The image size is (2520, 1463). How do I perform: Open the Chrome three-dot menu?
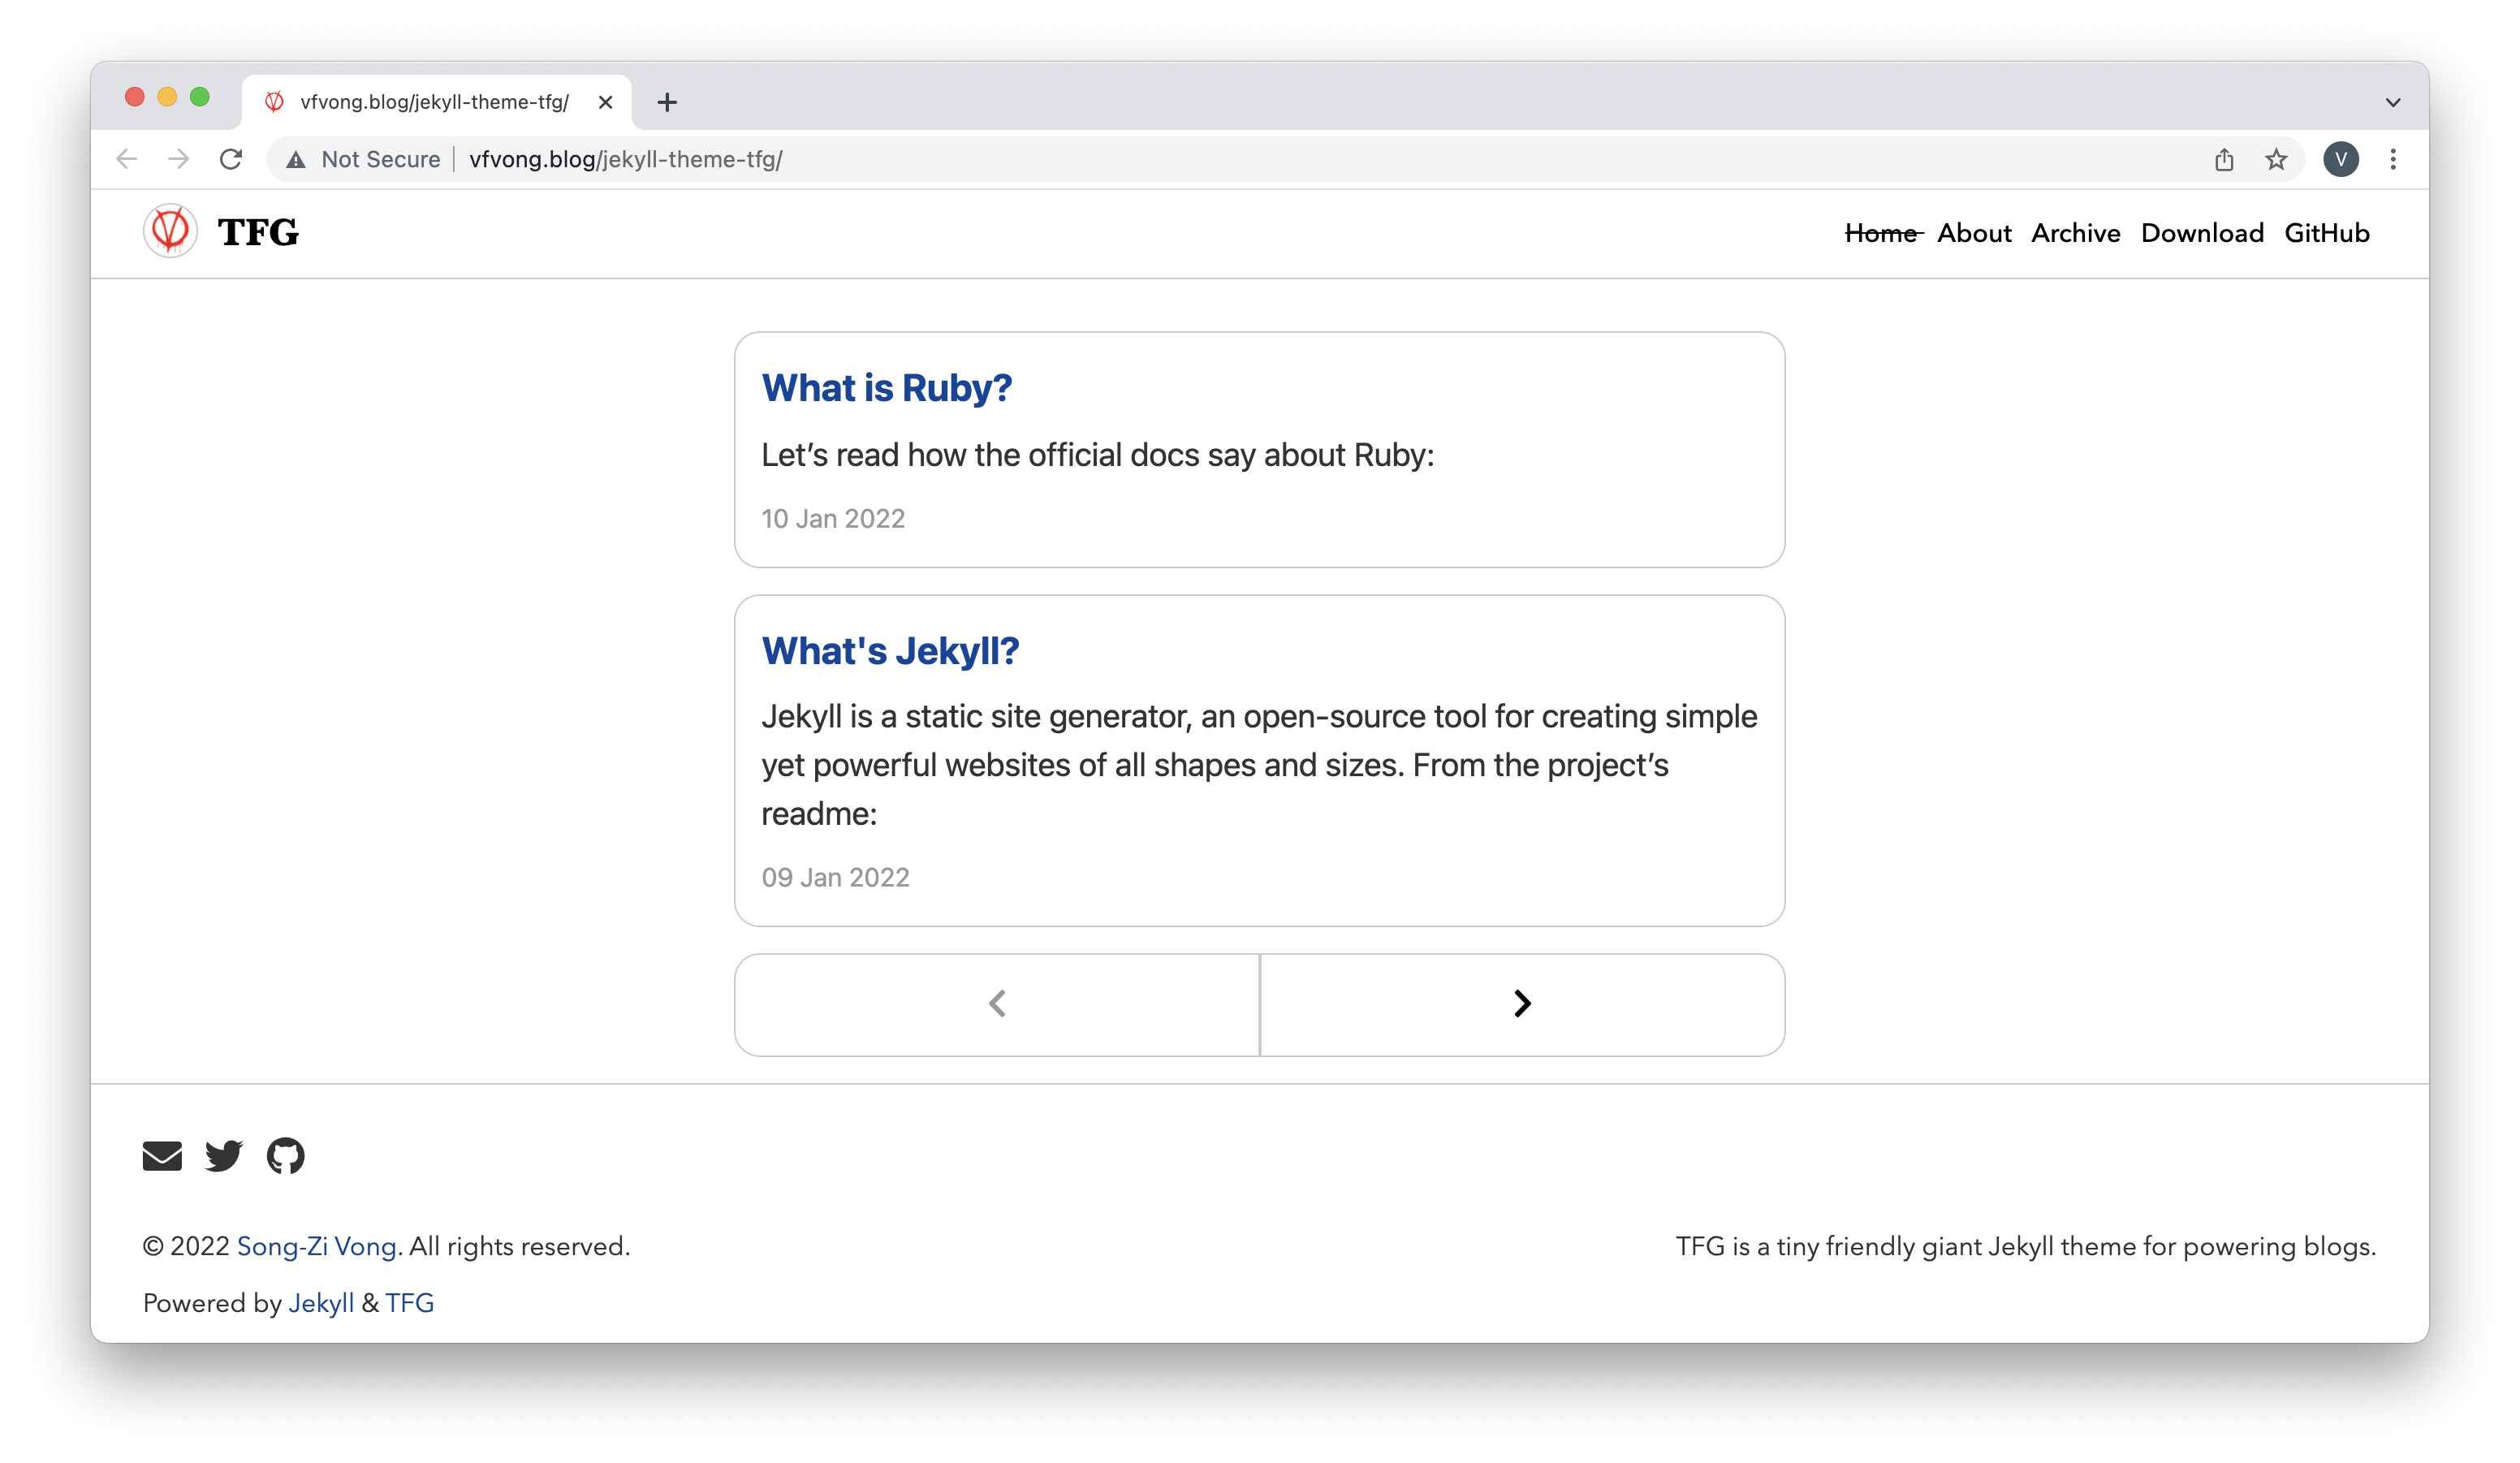click(x=2393, y=159)
